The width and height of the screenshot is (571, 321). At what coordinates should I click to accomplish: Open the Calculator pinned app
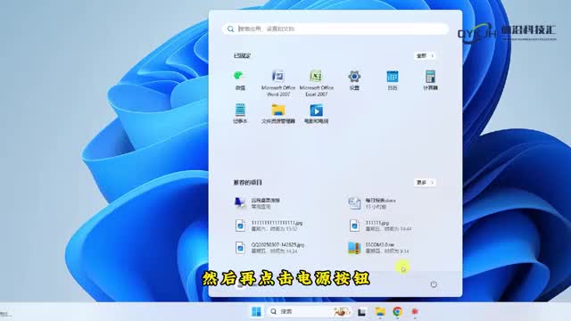pos(430,80)
